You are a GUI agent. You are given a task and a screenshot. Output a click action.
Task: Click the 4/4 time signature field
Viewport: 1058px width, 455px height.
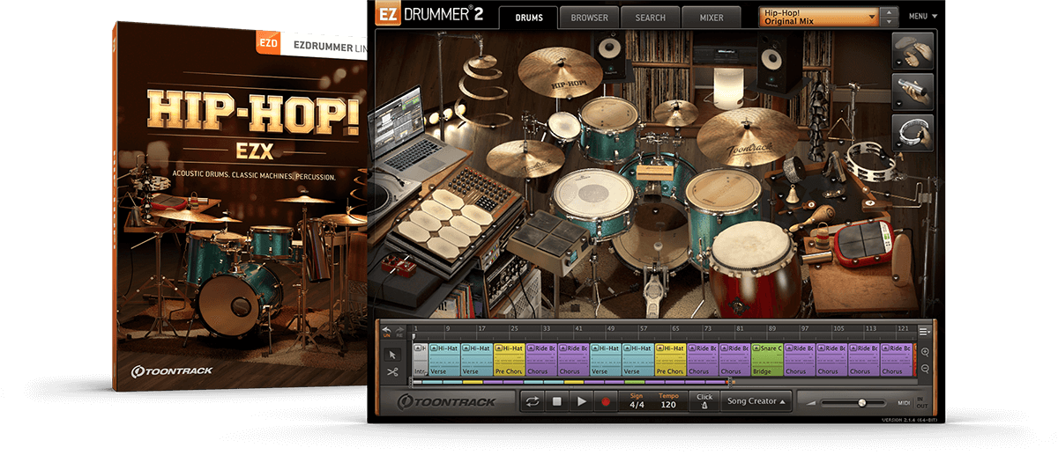point(637,401)
